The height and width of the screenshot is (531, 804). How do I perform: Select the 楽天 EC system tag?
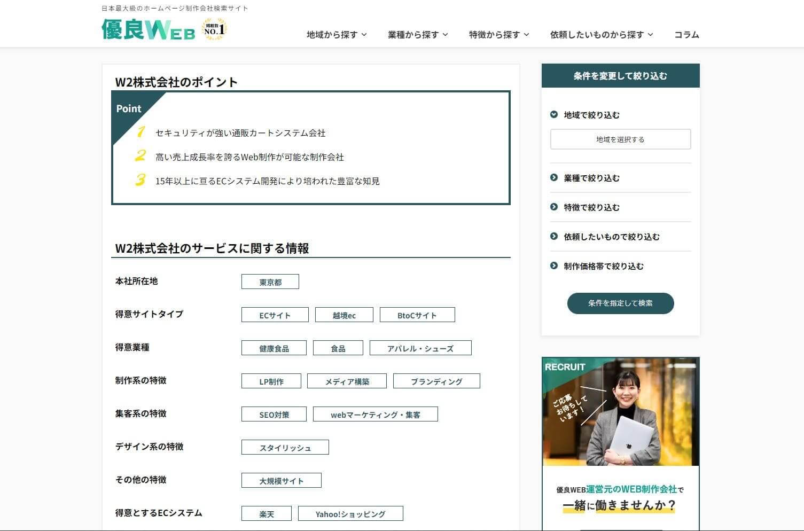[x=267, y=513]
